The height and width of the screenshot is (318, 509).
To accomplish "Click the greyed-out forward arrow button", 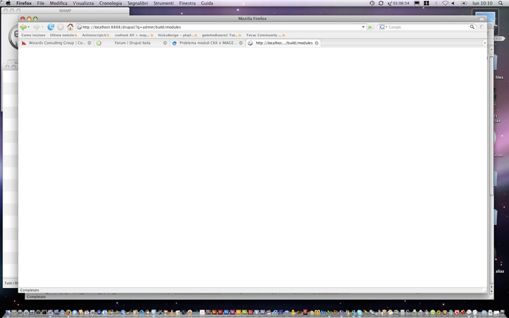I will pyautogui.click(x=36, y=27).
